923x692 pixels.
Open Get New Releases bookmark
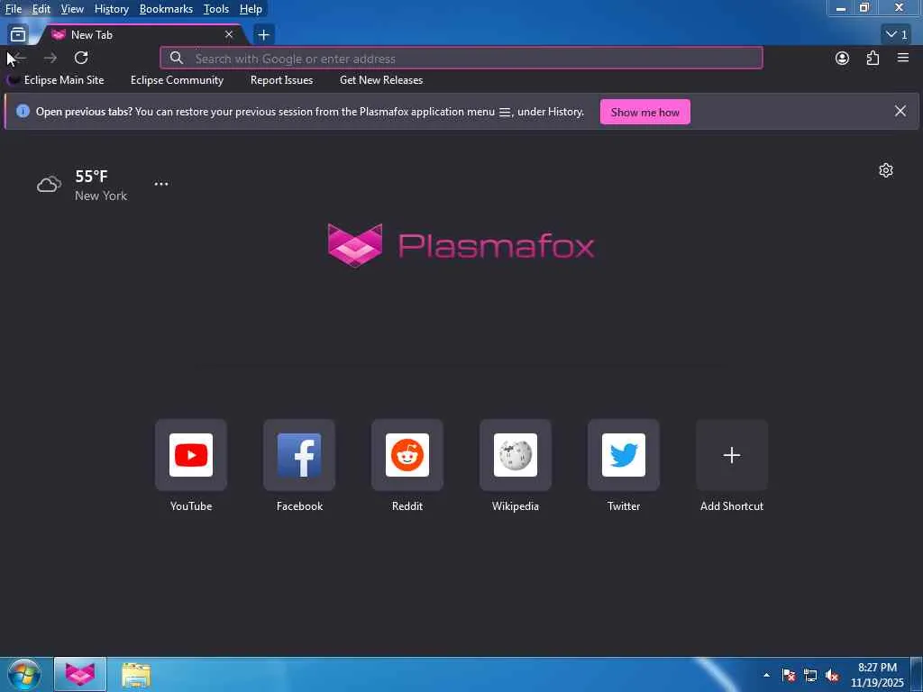pyautogui.click(x=381, y=80)
